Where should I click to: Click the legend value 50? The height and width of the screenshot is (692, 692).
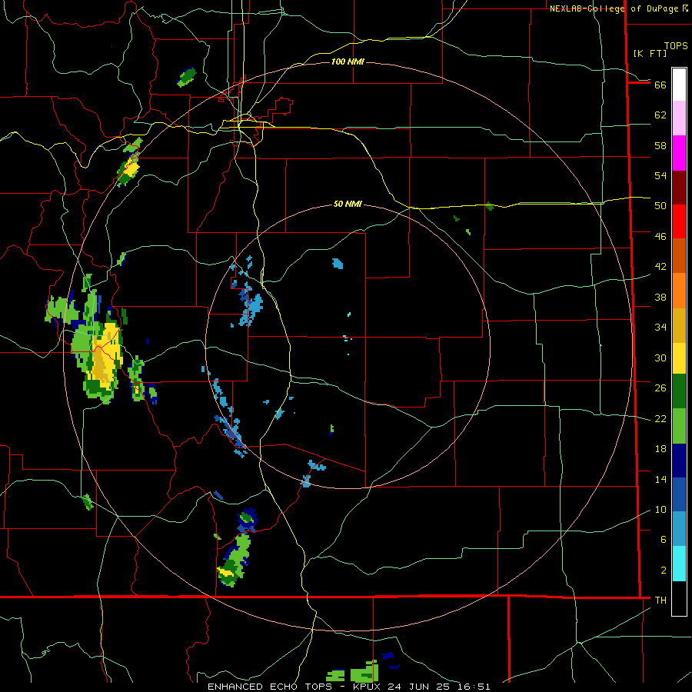(660, 206)
